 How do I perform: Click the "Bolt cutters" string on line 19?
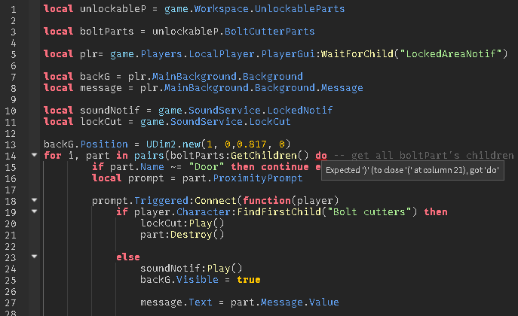pos(369,212)
